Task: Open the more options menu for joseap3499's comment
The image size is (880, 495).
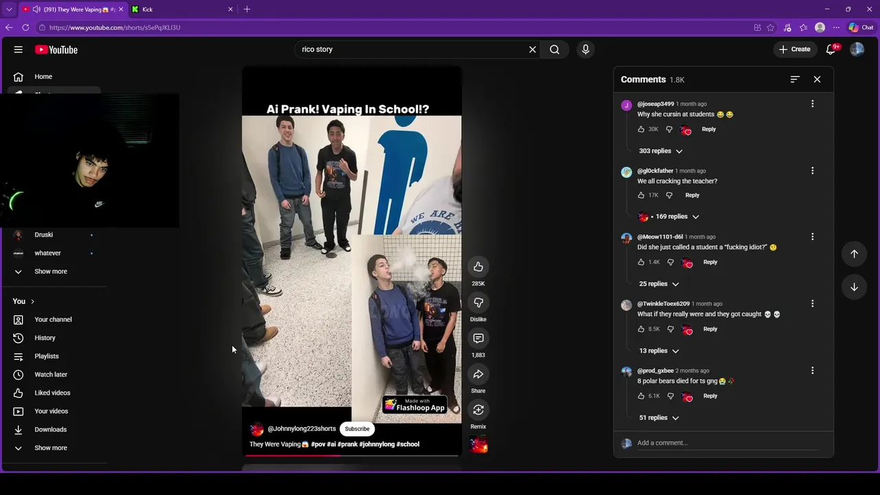Action: [813, 104]
